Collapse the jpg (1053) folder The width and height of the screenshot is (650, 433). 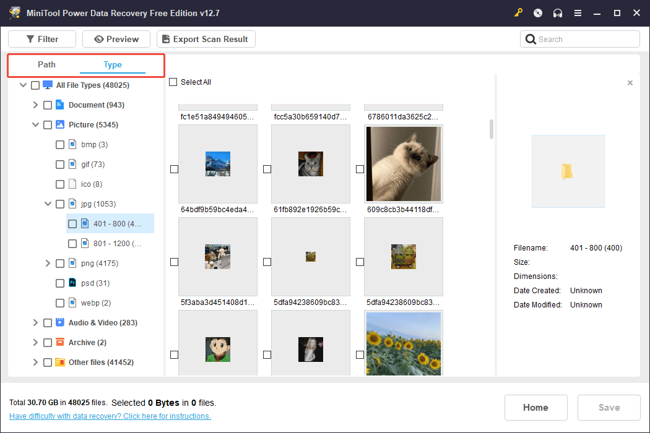click(x=48, y=204)
